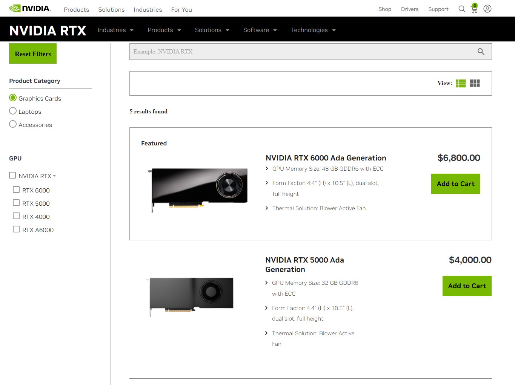The width and height of the screenshot is (515, 385).
Task: Expand Form Factor chevron for RTX 6000
Action: tap(267, 183)
